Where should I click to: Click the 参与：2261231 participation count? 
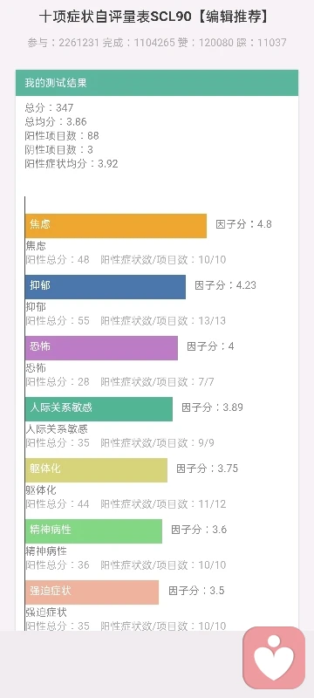(x=64, y=43)
